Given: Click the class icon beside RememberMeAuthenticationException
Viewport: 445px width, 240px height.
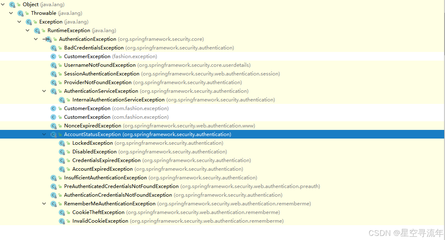Looking at the screenshot, I should [53, 204].
